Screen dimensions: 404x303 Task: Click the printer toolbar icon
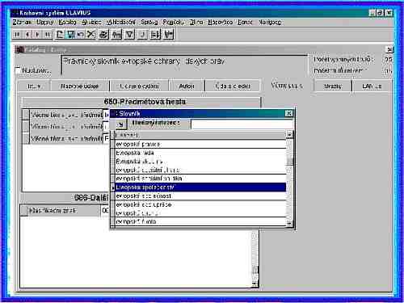point(103,35)
